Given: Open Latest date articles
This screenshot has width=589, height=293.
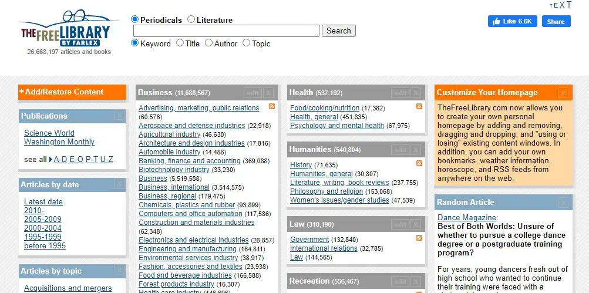Looking at the screenshot, I should tap(43, 202).
